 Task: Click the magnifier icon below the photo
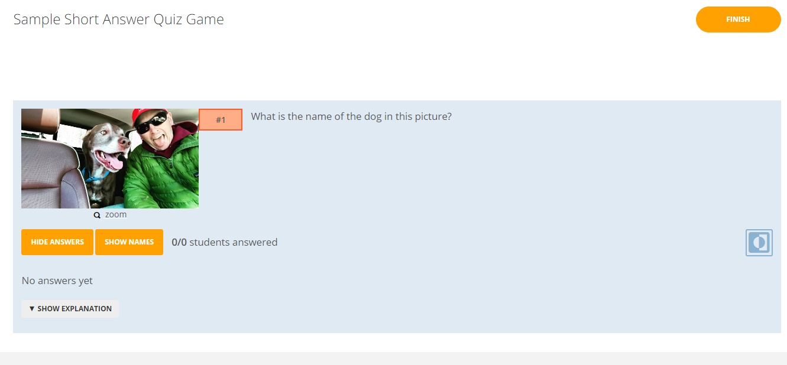click(97, 215)
